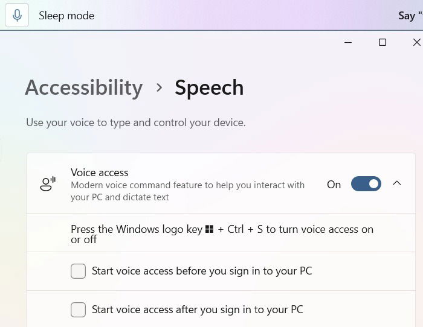Screen dimensions: 423x327
Task: Minimize the Settings window
Action: [348, 42]
